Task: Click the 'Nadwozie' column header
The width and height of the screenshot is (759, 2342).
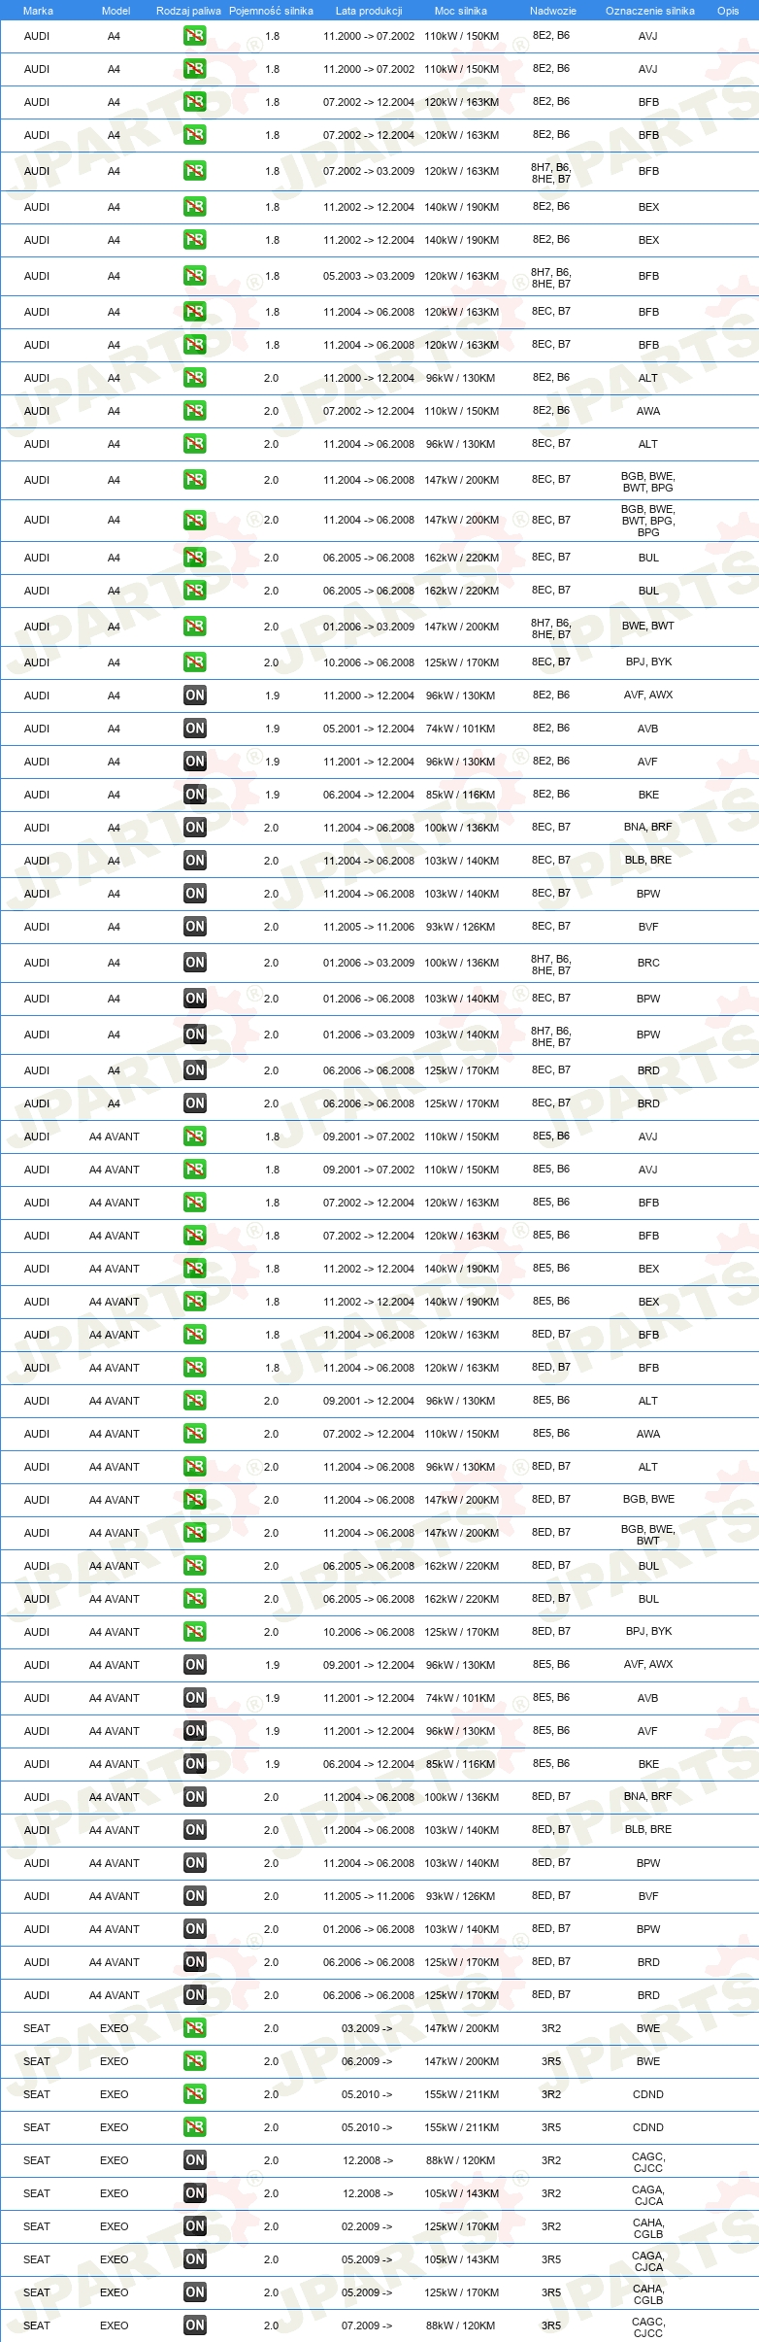Action: tap(553, 11)
